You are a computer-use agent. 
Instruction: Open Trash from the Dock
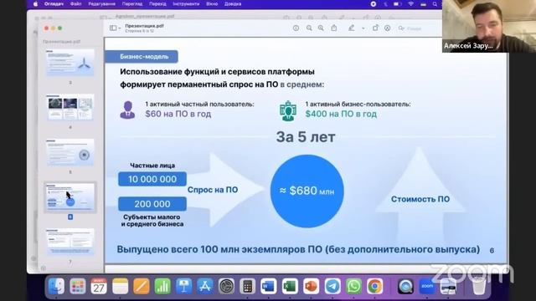(479, 286)
